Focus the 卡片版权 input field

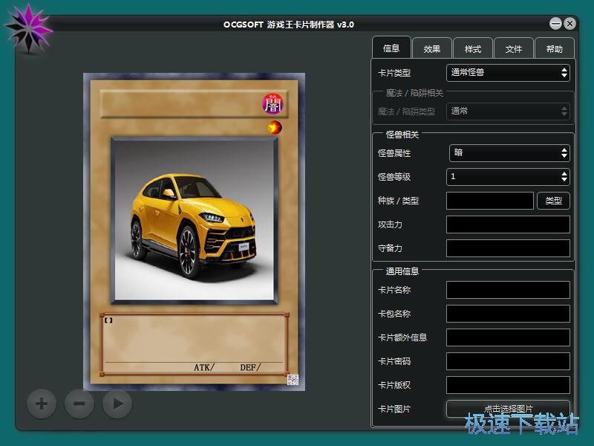click(x=508, y=385)
